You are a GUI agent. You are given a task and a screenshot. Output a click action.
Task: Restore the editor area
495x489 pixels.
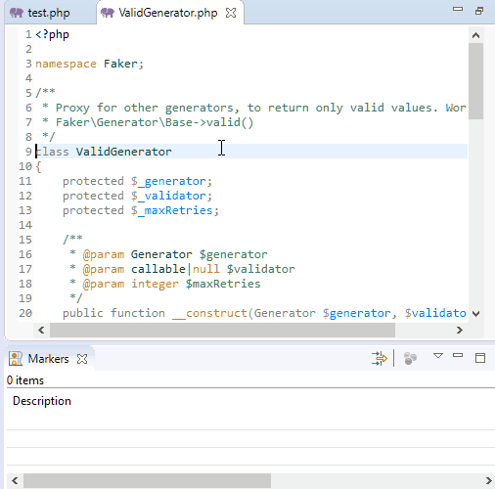479,11
